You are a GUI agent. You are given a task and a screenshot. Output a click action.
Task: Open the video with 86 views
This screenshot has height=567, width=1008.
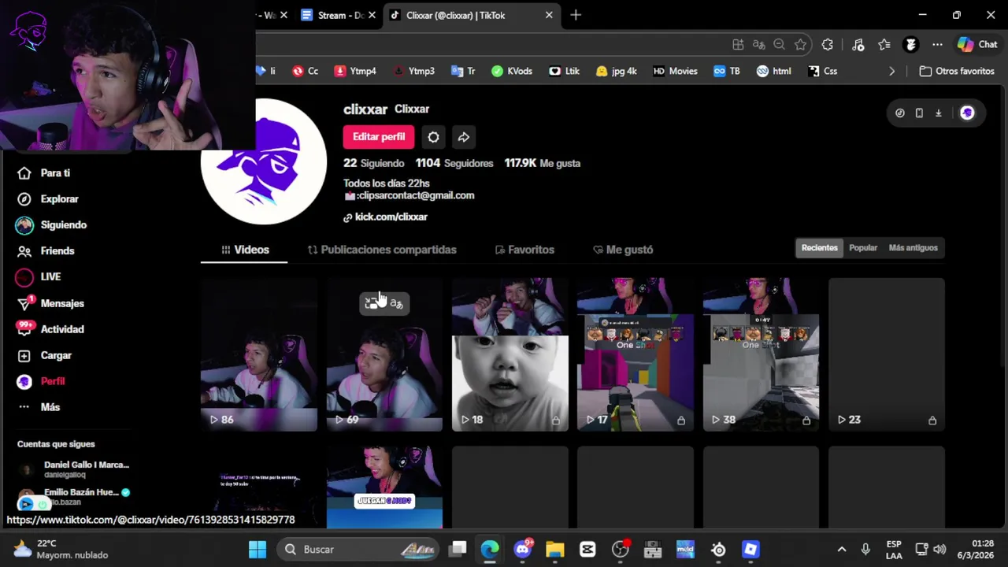pos(258,354)
